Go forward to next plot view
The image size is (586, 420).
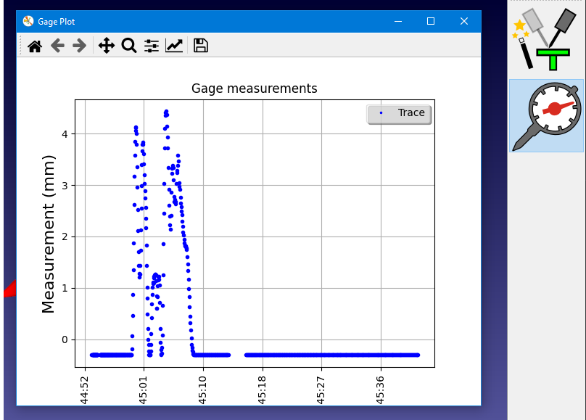[79, 46]
